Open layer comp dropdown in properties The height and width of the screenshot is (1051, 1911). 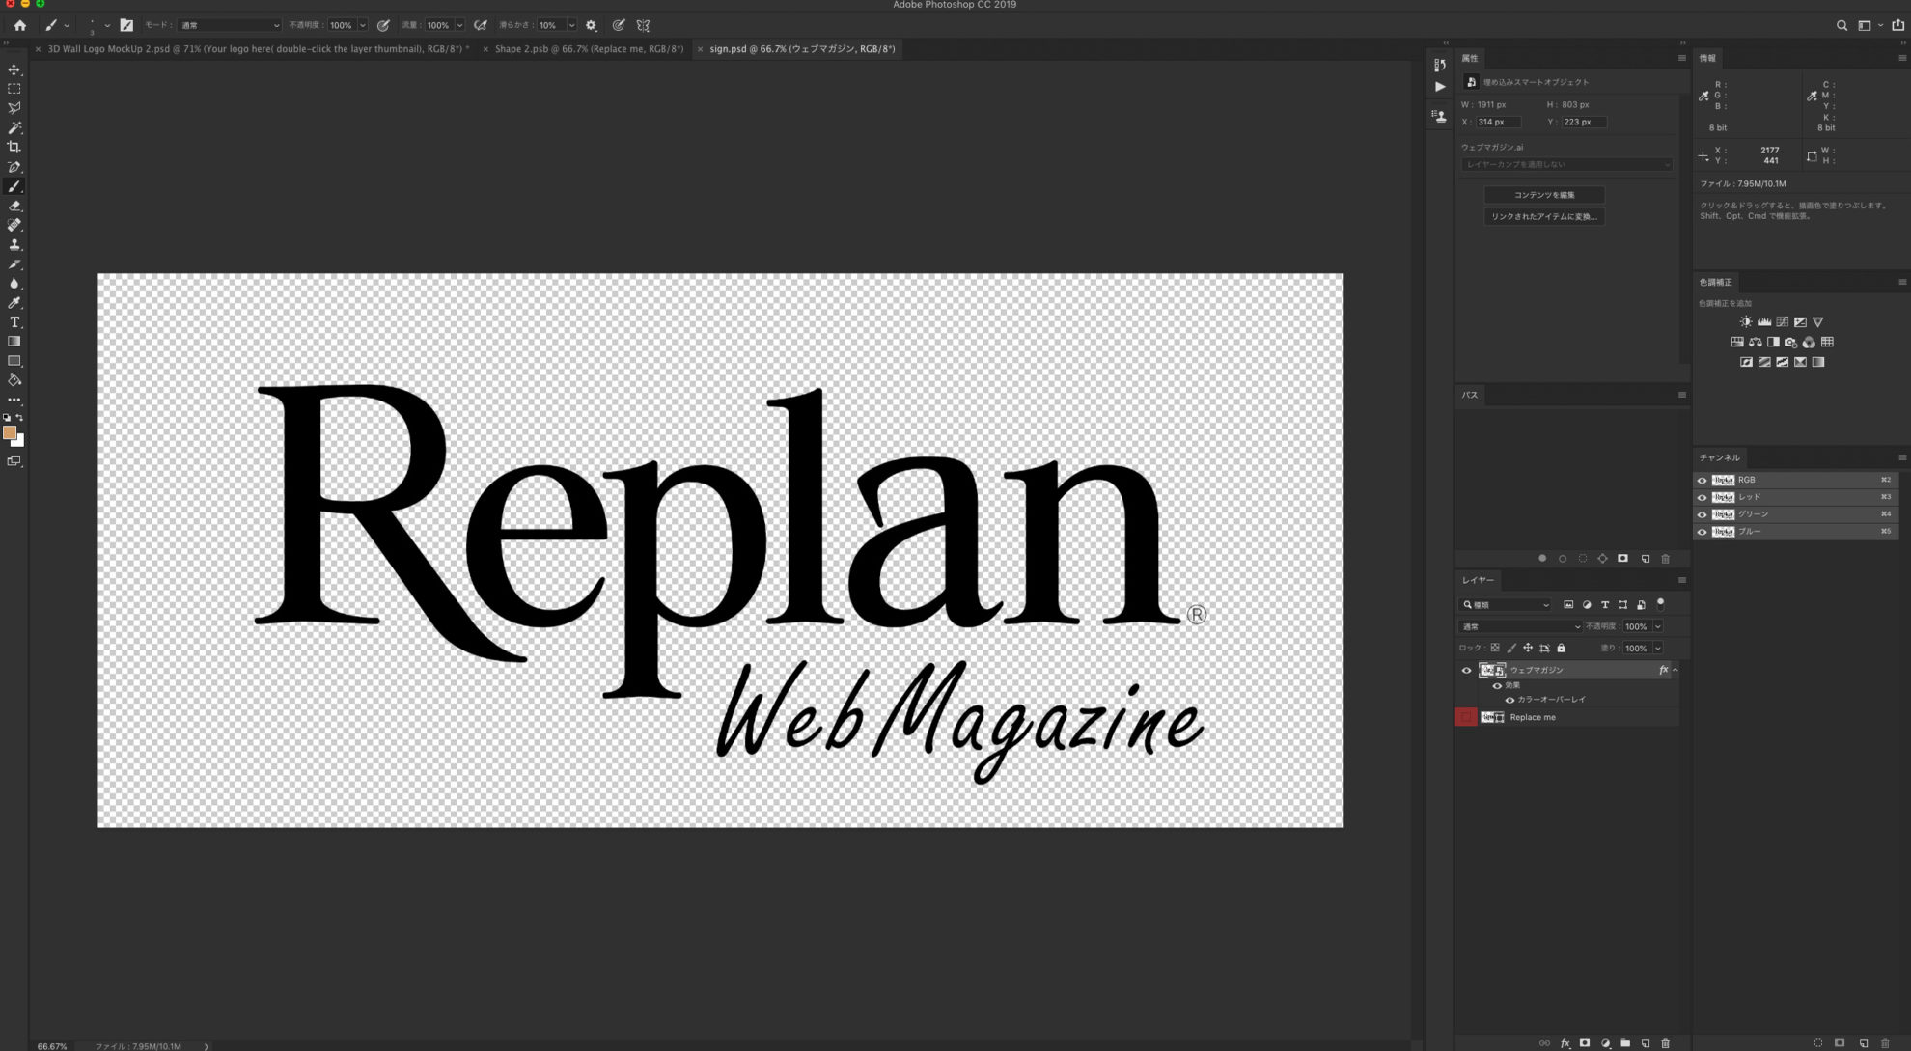pos(1565,165)
